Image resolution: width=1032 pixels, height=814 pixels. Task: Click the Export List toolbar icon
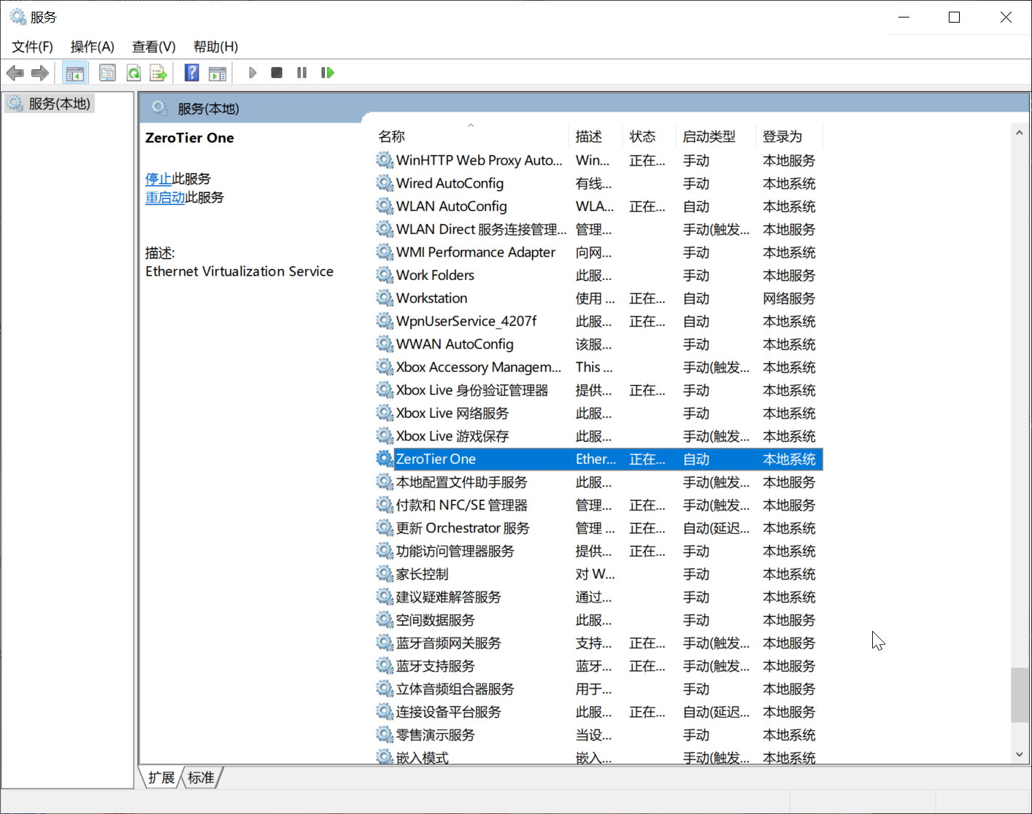click(158, 73)
